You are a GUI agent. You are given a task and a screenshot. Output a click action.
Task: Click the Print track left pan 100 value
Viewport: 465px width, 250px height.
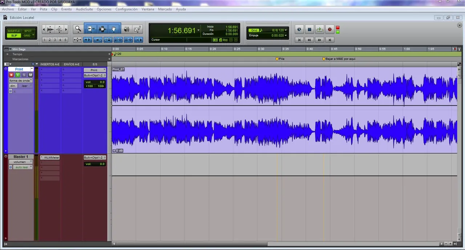89,86
